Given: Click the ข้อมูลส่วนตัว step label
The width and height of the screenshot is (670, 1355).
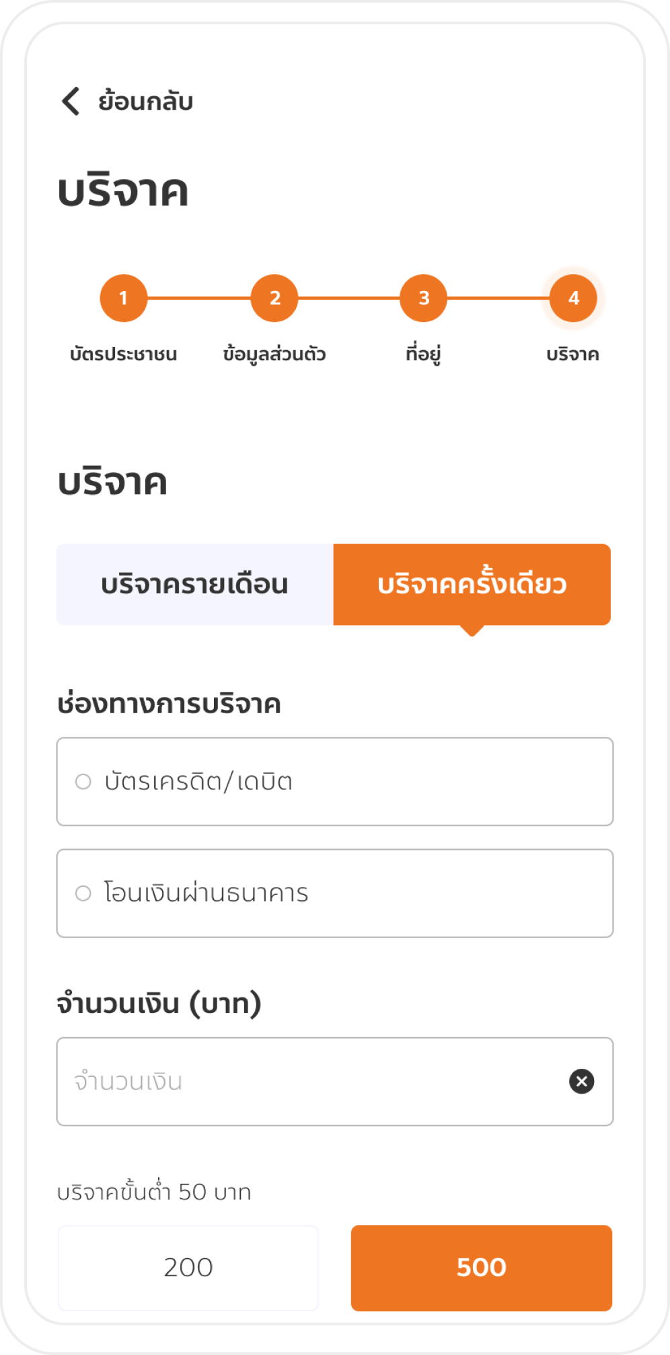Looking at the screenshot, I should pyautogui.click(x=274, y=354).
